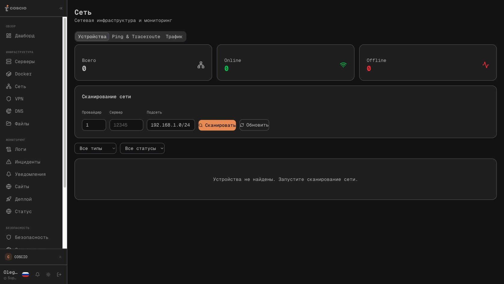
Task: Open the Oleg user profile
Action: tap(11, 275)
